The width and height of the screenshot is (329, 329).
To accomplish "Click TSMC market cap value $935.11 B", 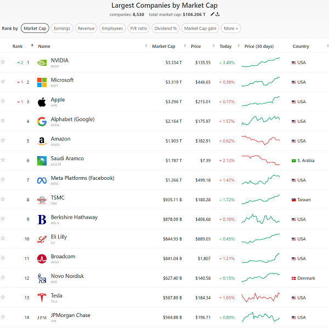I will [172, 200].
